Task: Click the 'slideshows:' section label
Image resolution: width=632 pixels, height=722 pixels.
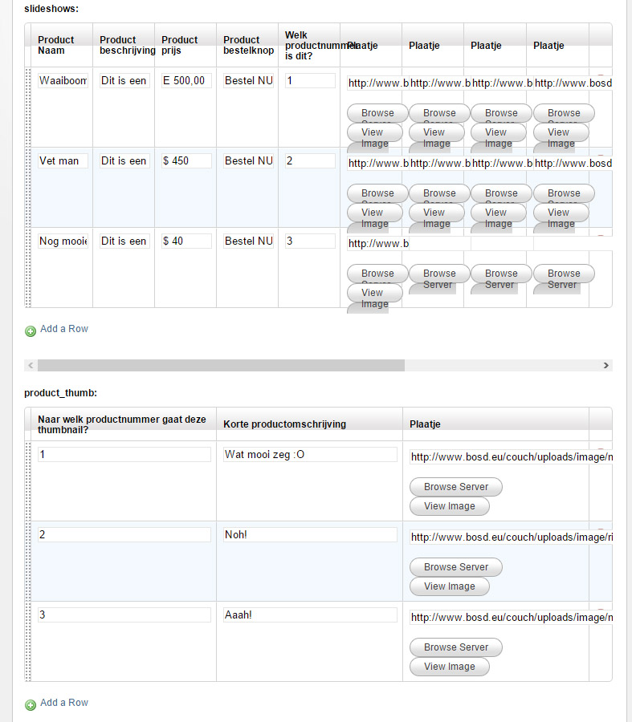Action: pyautogui.click(x=51, y=9)
